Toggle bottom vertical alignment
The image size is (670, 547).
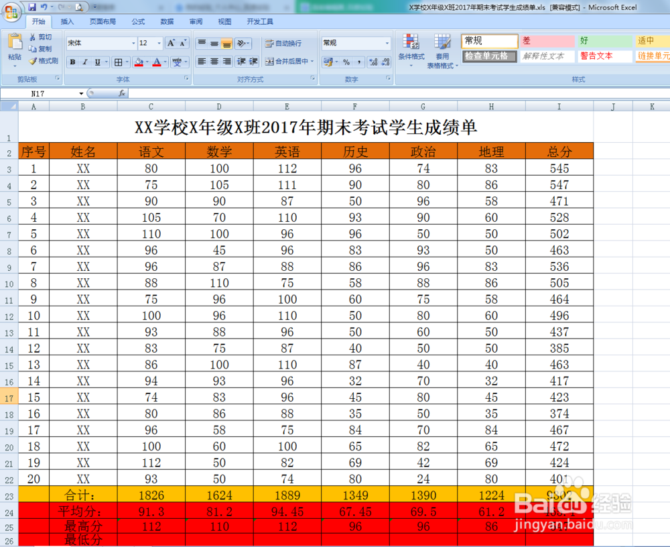click(x=227, y=43)
